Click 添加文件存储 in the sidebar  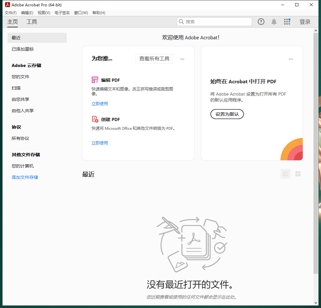pyautogui.click(x=25, y=177)
